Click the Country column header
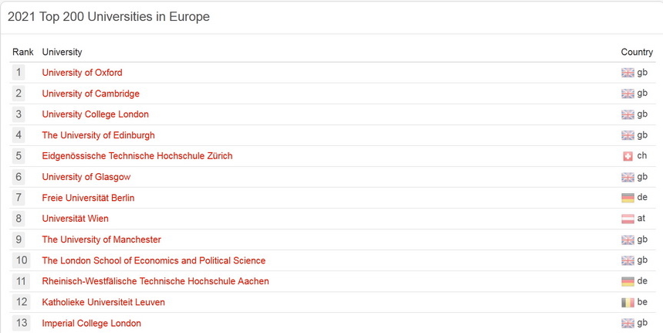This screenshot has height=333, width=663. point(637,52)
